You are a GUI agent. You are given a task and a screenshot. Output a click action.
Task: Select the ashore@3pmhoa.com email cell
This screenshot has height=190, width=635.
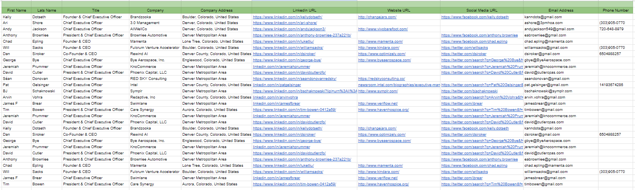coord(561,23)
